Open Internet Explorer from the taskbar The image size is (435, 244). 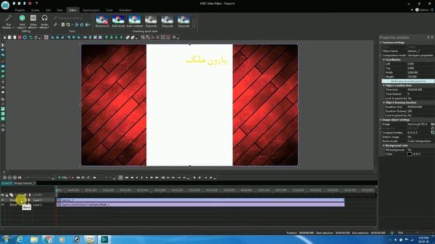click(x=20, y=239)
